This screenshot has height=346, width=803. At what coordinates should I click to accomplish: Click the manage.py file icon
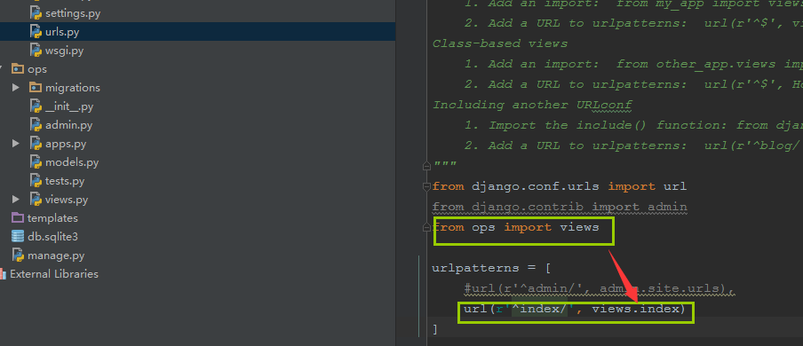[18, 255]
